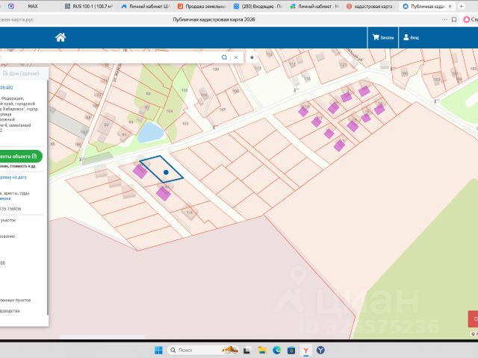Switch to the MAX browser tab
The image size is (478, 358).
coord(33,6)
